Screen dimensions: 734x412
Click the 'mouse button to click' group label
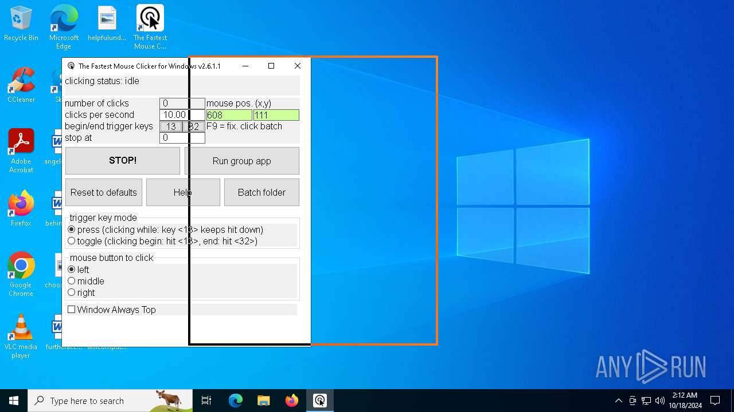pos(111,258)
